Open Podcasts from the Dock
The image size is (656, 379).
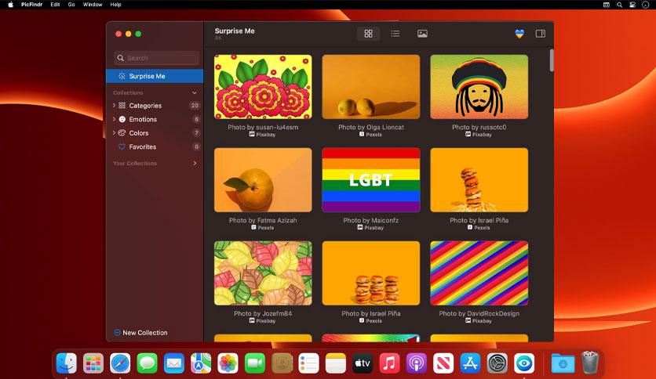pyautogui.click(x=416, y=363)
